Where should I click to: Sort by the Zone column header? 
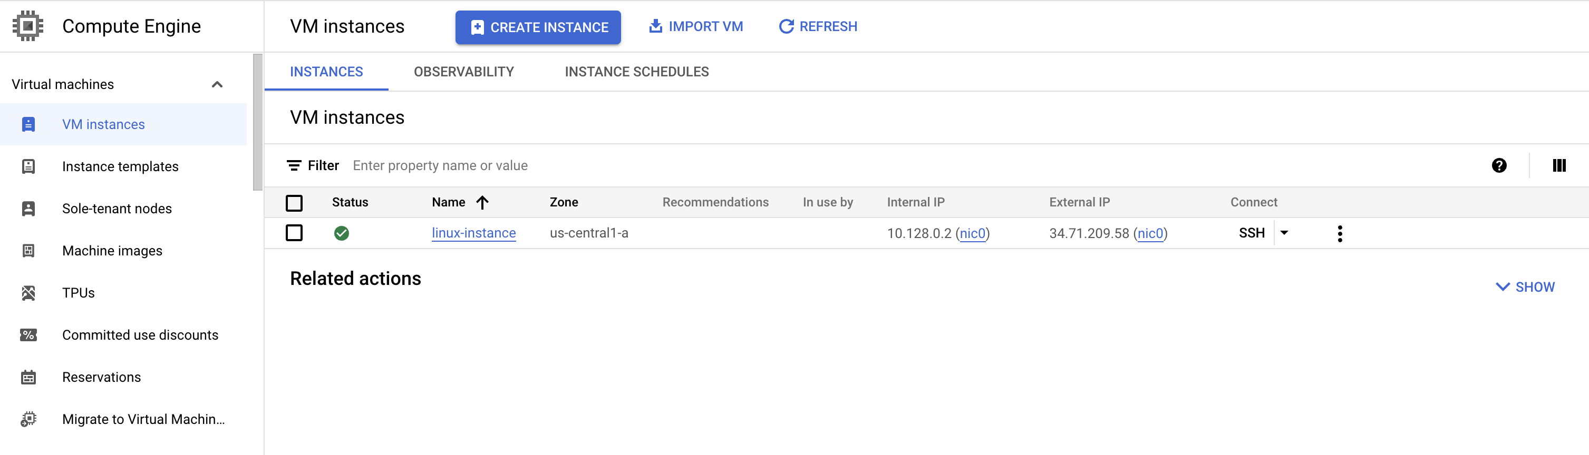564,202
